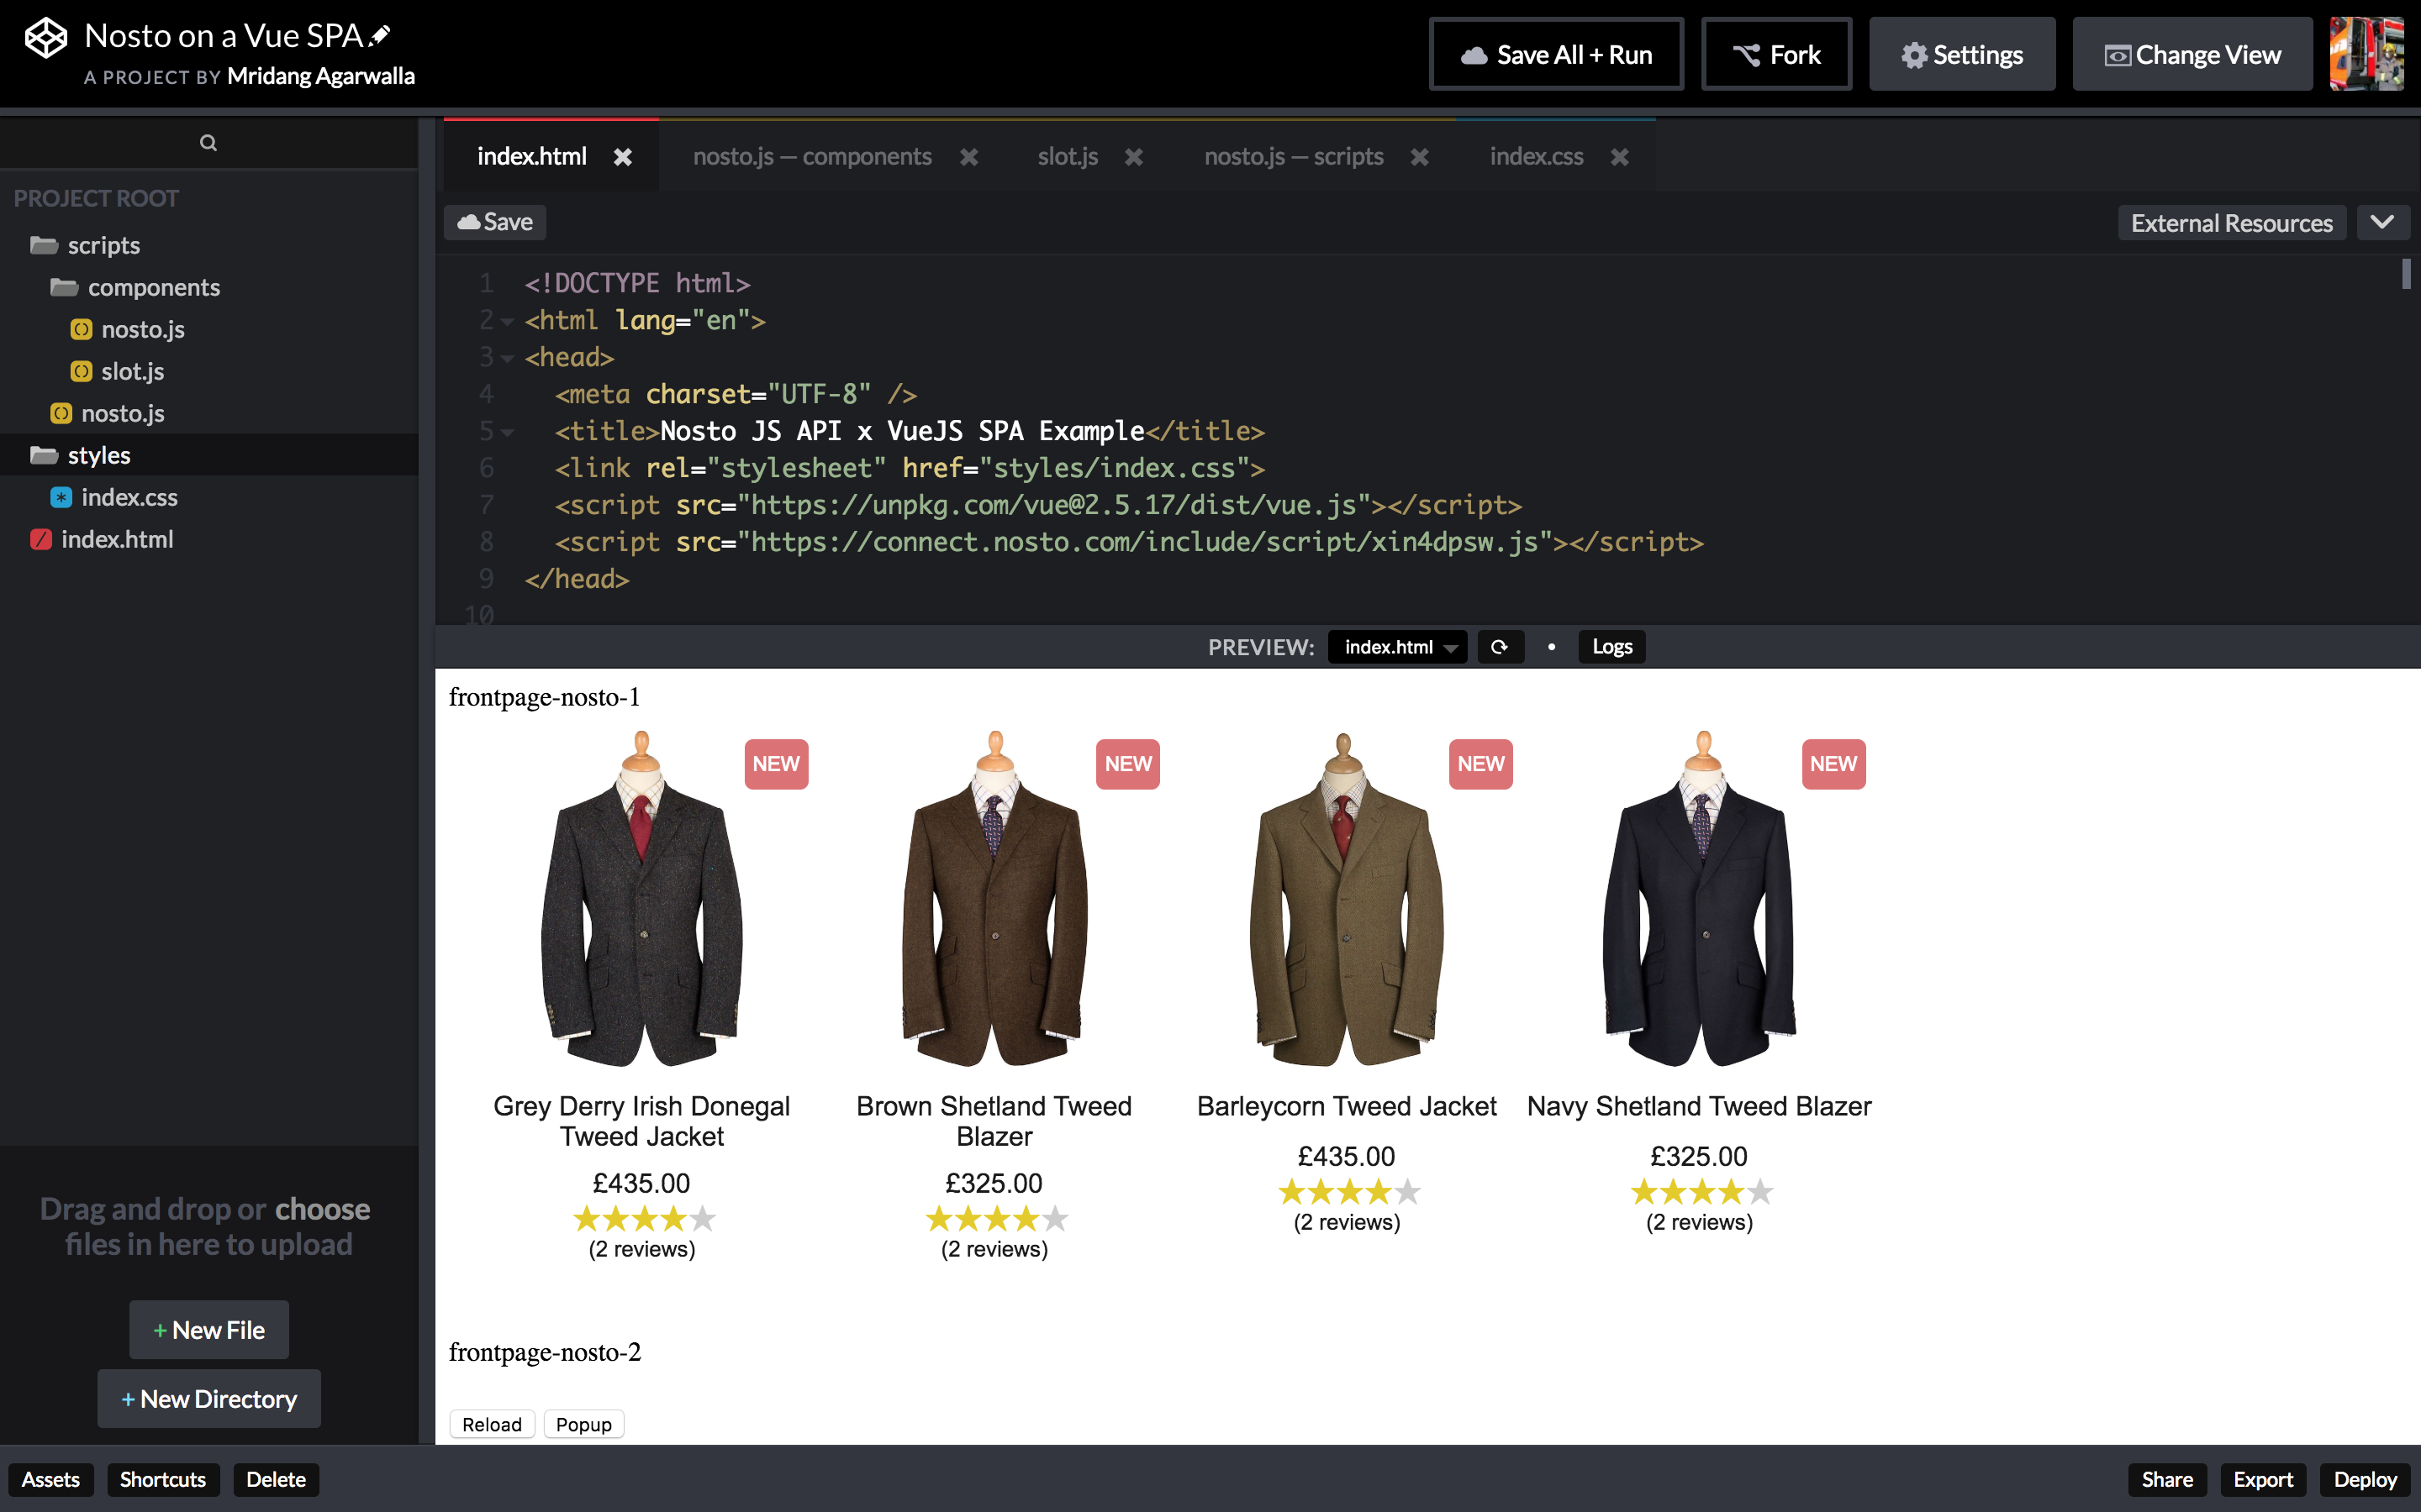This screenshot has width=2421, height=1512.
Task: Open the Logs panel
Action: tap(1611, 647)
